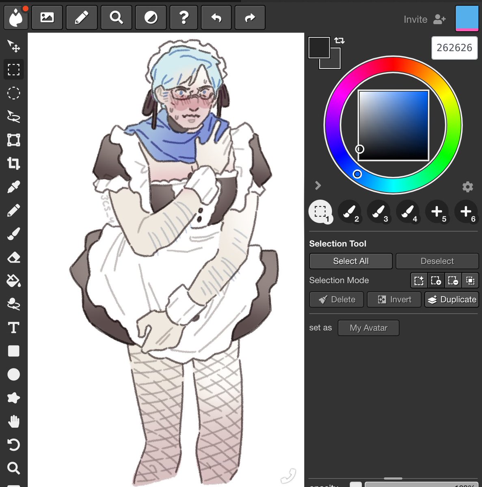Expand the color panel chevron arrow
The image size is (482, 487).
tap(318, 185)
